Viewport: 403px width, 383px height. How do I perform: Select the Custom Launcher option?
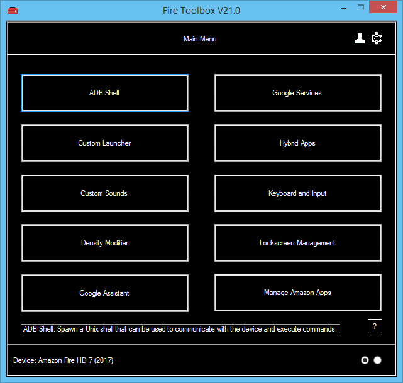105,143
